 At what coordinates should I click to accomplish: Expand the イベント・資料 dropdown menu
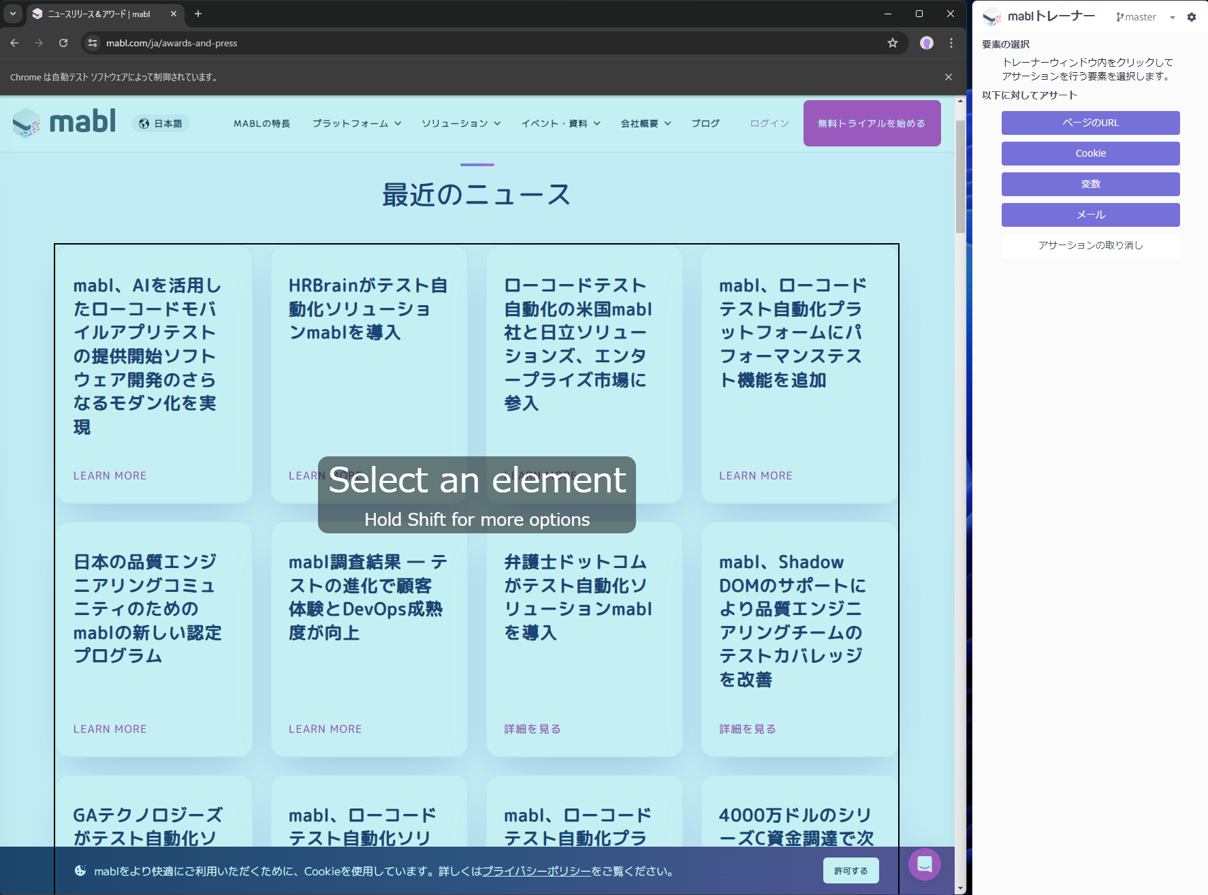point(560,123)
